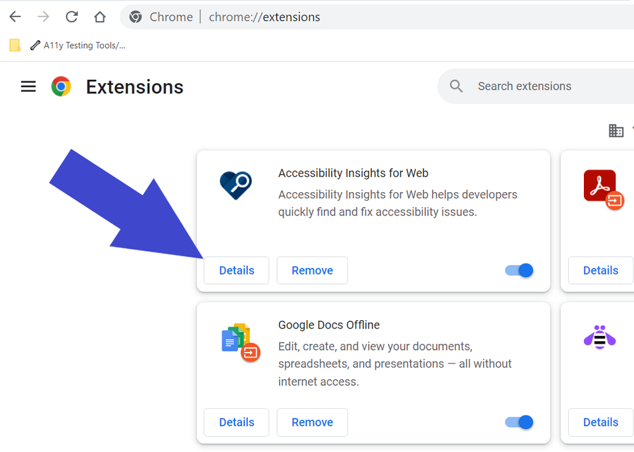Click the Extensions page heading

point(134,86)
